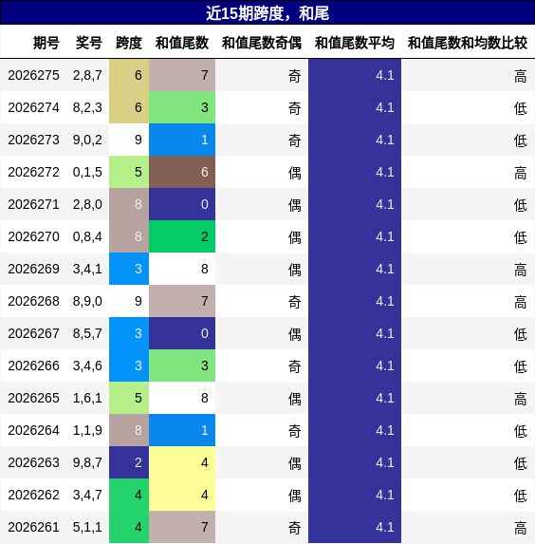Screen dimensions: 535x544
Task: Click span cell 4 in row 2026262
Action: click(129, 495)
